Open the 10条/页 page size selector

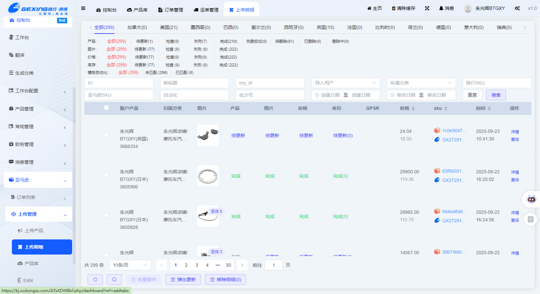pos(130,265)
